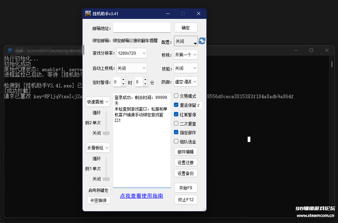This screenshot has width=338, height=223.
Task: Maximize the background console window
Action: (x=311, y=50)
